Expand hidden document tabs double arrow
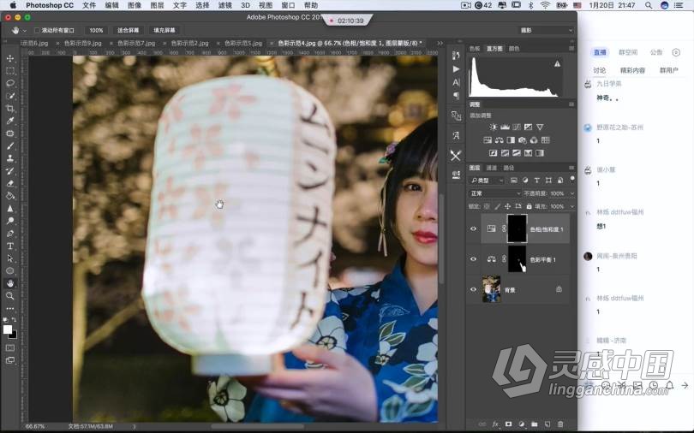This screenshot has height=433, width=694. [x=440, y=44]
